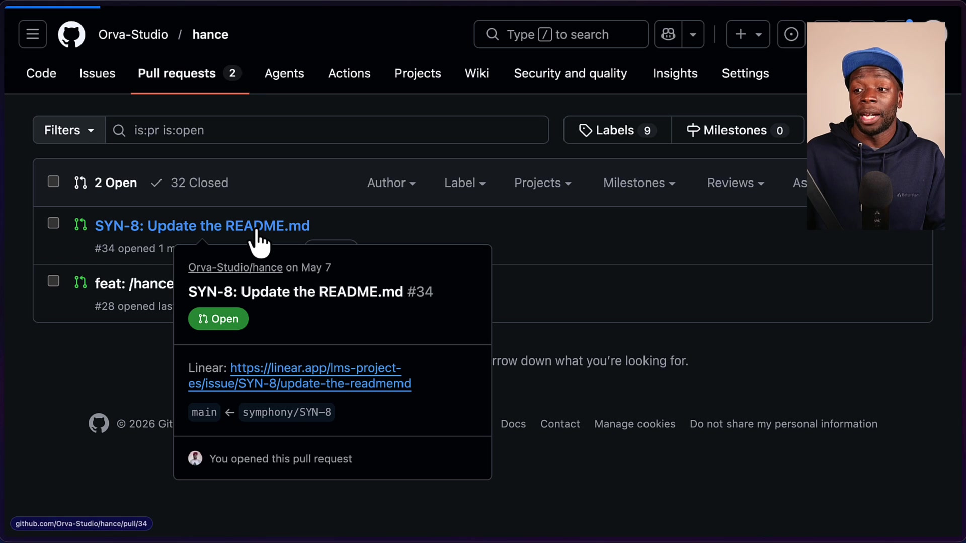Expand the Author filter dropdown

[x=391, y=183]
